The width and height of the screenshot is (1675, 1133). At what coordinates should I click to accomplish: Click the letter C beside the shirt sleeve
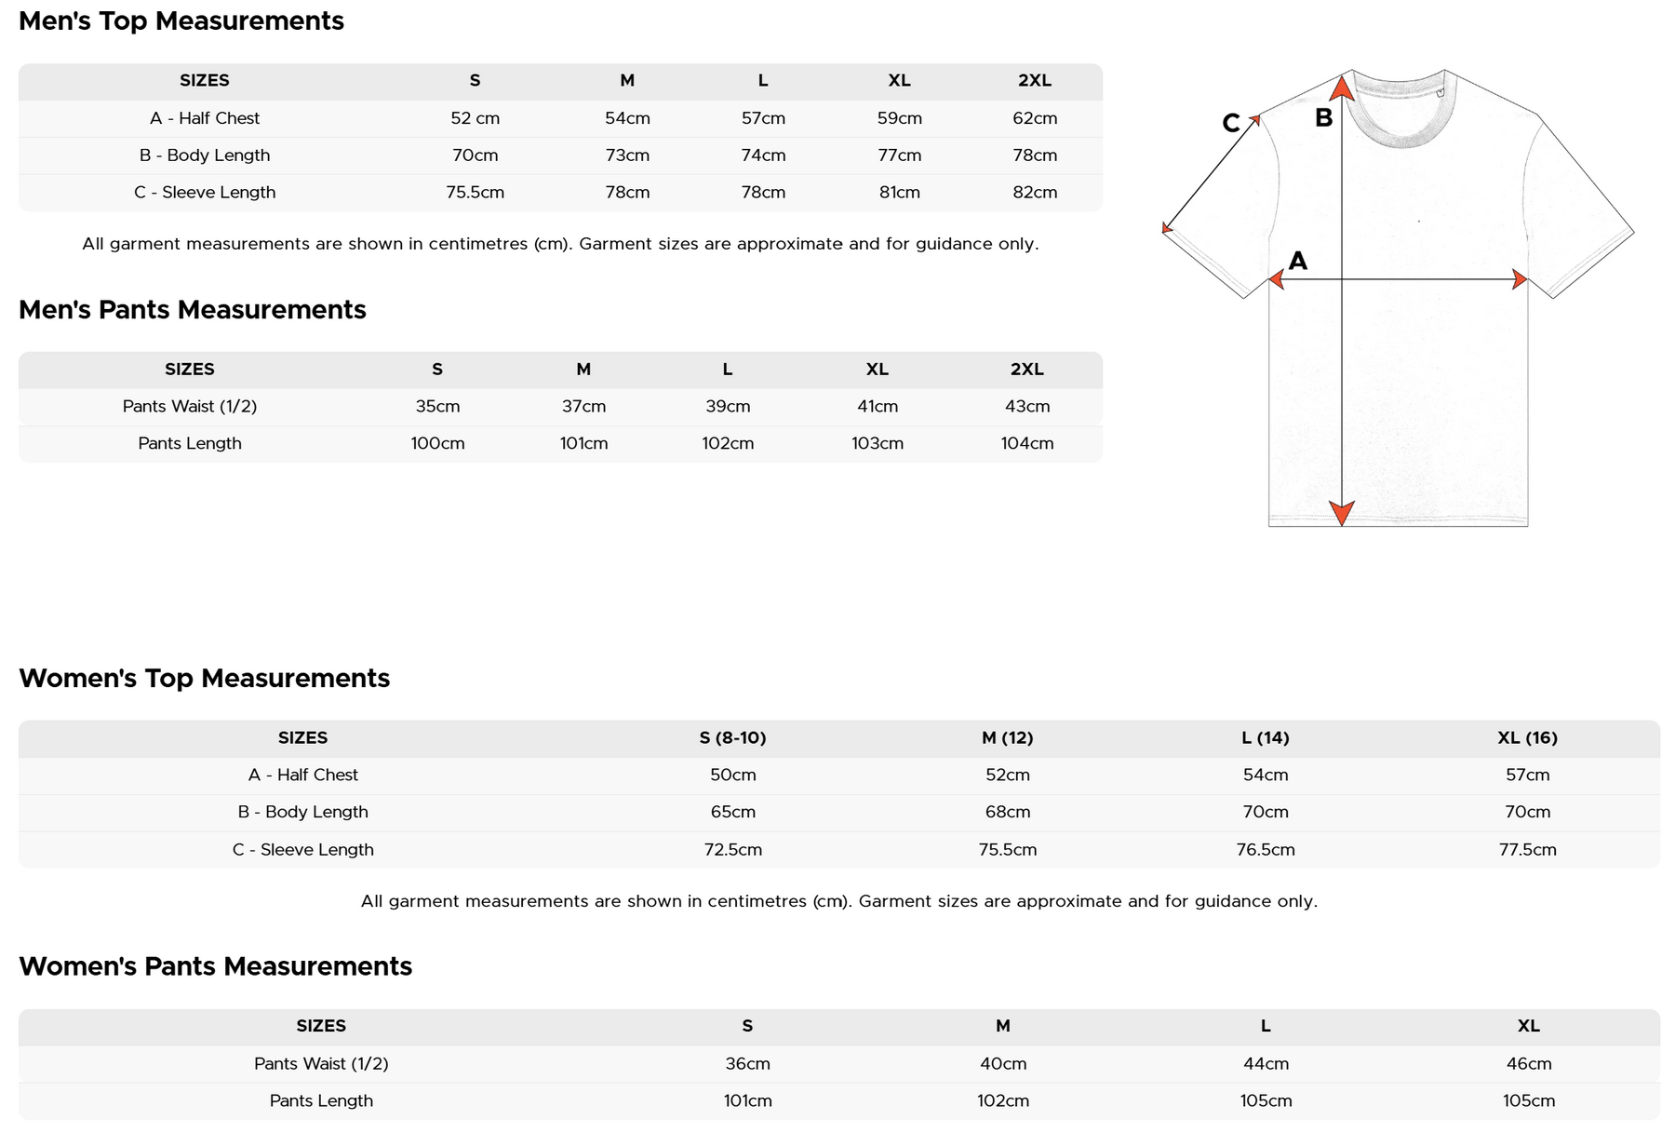[1230, 123]
